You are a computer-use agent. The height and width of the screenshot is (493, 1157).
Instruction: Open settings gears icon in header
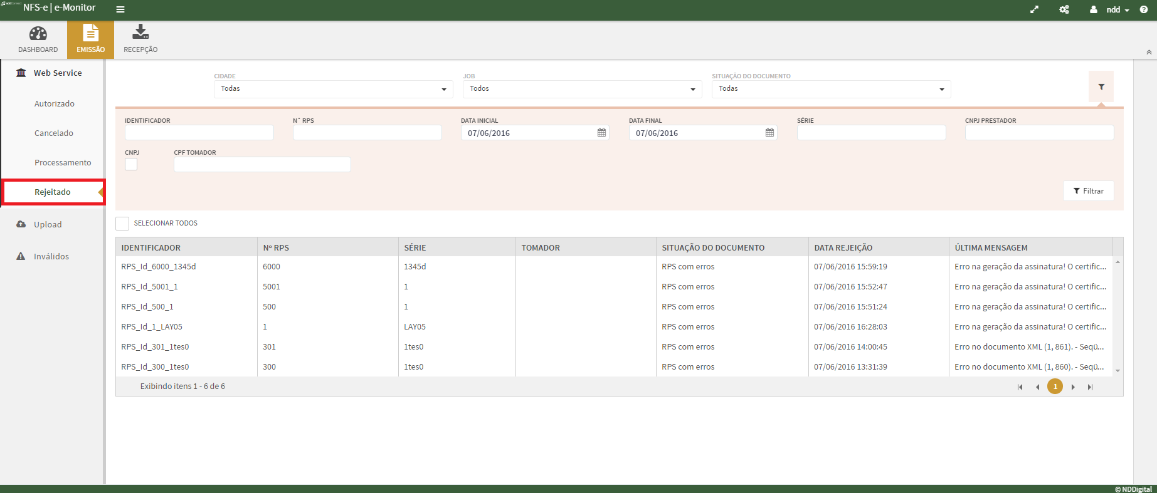(1064, 9)
